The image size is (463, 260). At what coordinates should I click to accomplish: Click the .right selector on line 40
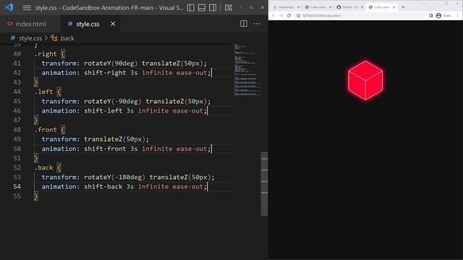[x=46, y=54]
